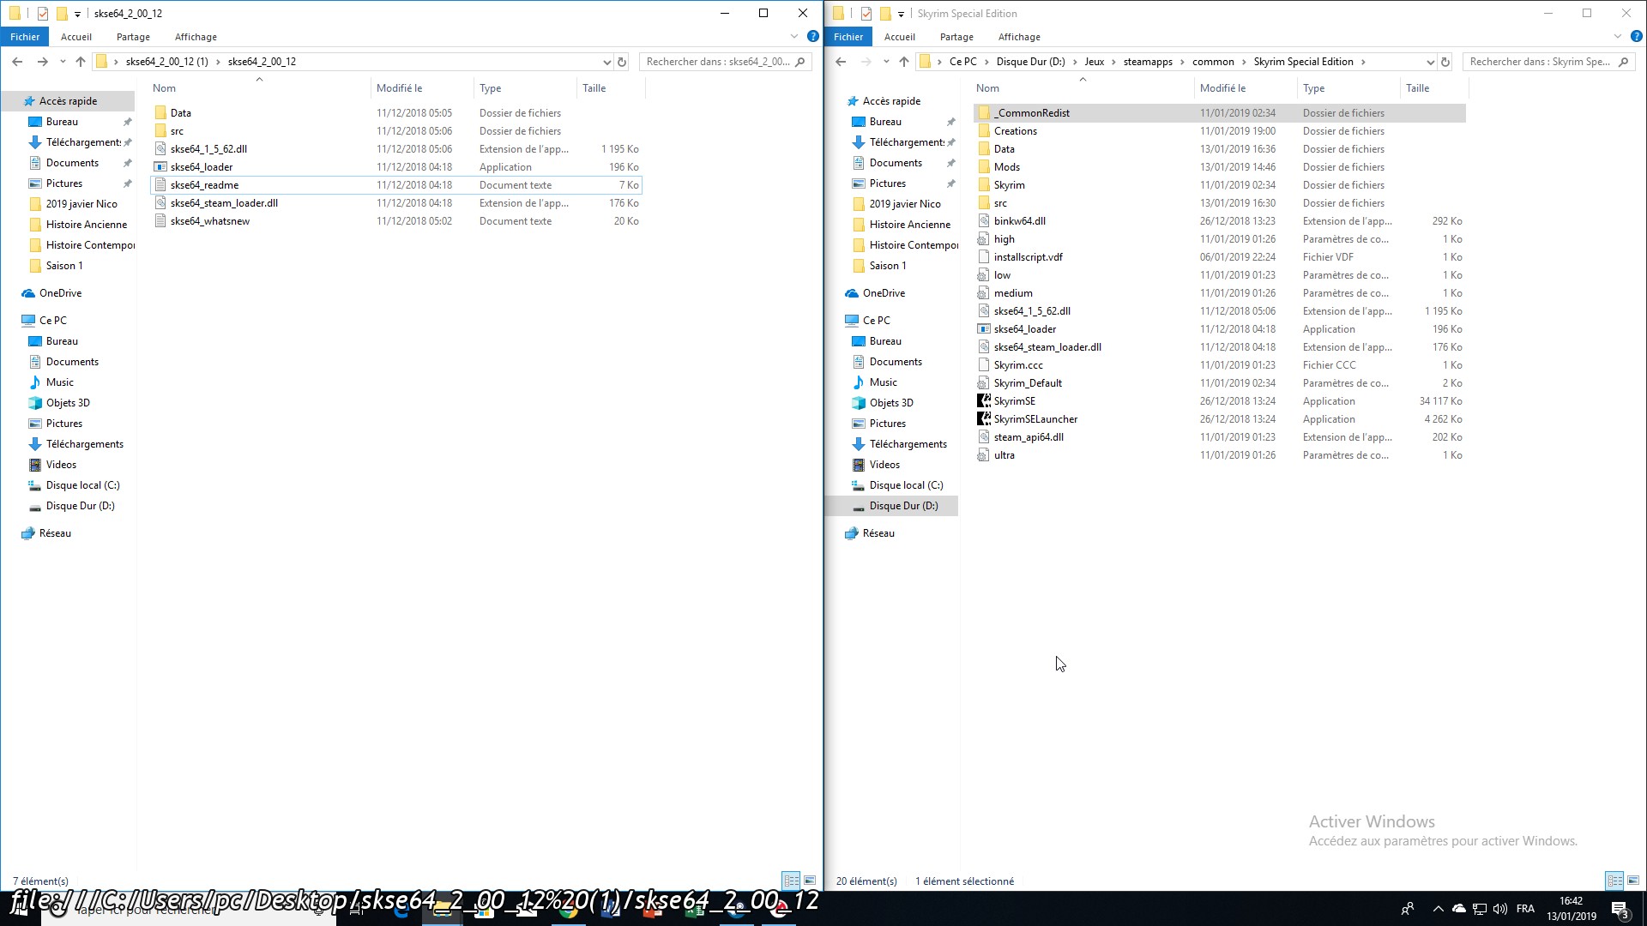This screenshot has height=926, width=1647.
Task: Select skse64_loader application in left window
Action: 202,167
